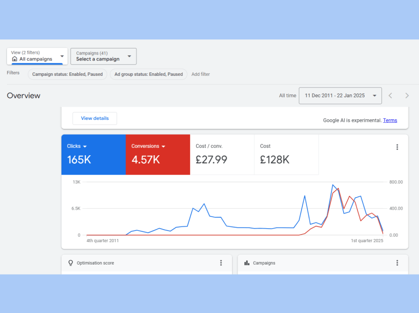Select the Cost £128K metric tile

[x=286, y=154]
